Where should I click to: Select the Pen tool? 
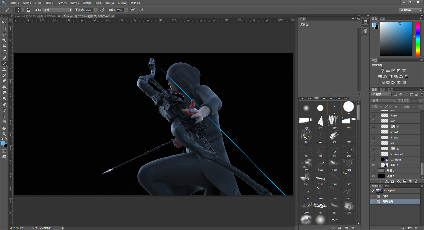click(x=4, y=105)
